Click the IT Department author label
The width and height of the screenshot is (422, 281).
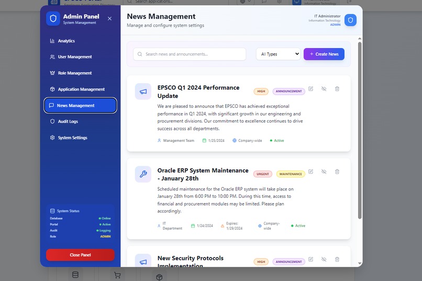tap(172, 226)
